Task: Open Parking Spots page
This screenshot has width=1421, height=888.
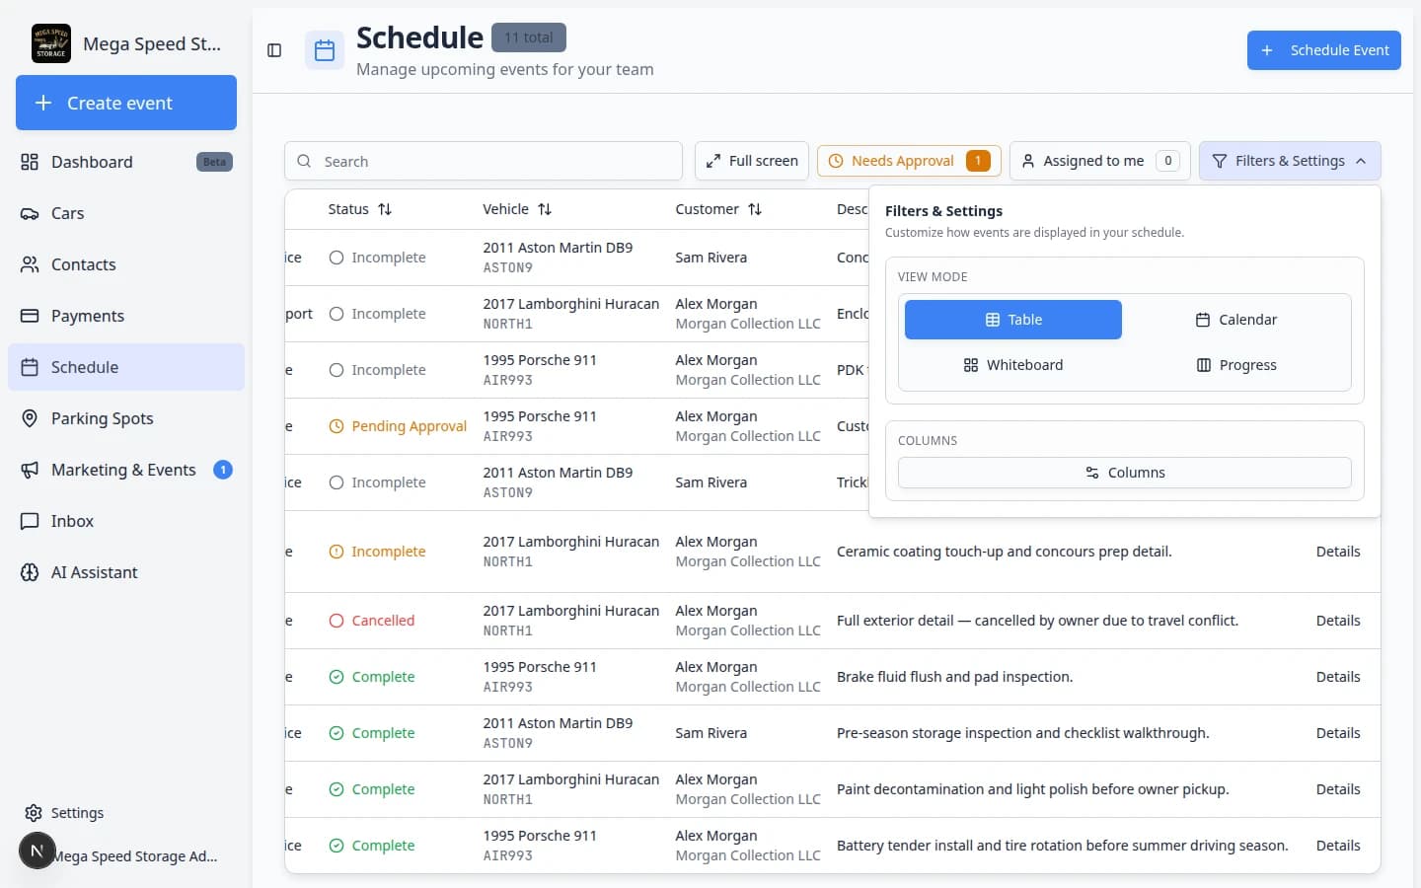Action: [x=126, y=418]
